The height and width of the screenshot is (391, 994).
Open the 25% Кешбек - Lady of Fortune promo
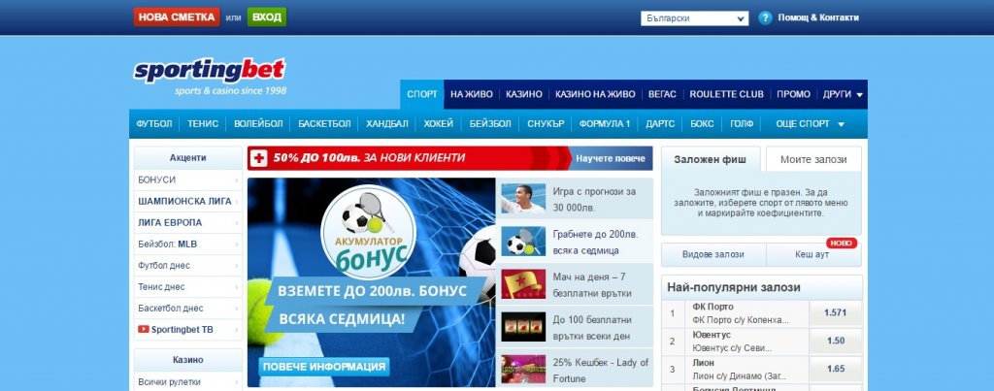pos(575,370)
